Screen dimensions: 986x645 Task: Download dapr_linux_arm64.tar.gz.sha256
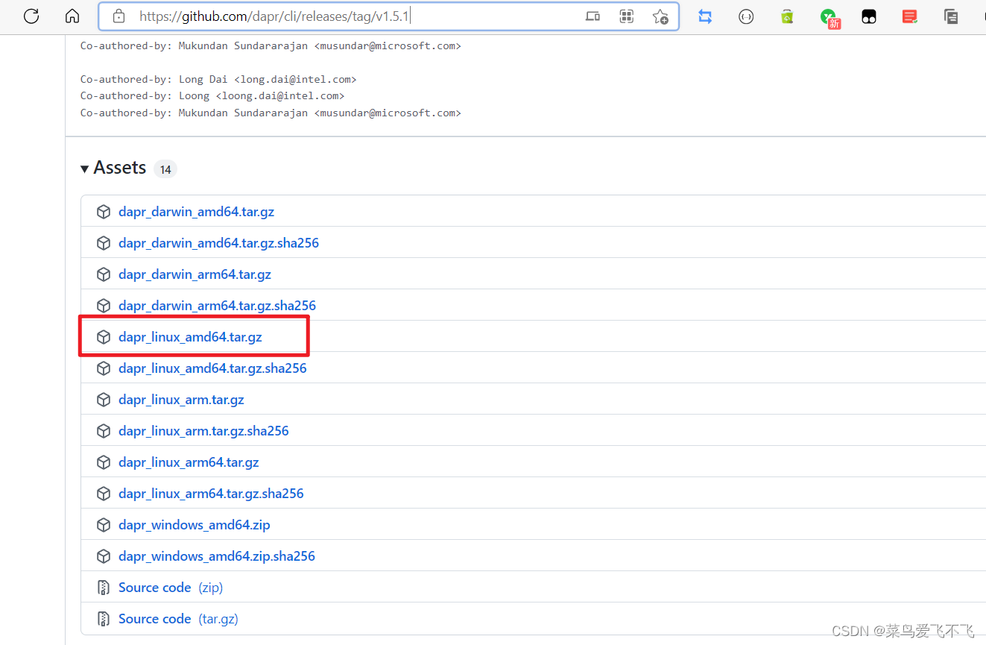(211, 494)
